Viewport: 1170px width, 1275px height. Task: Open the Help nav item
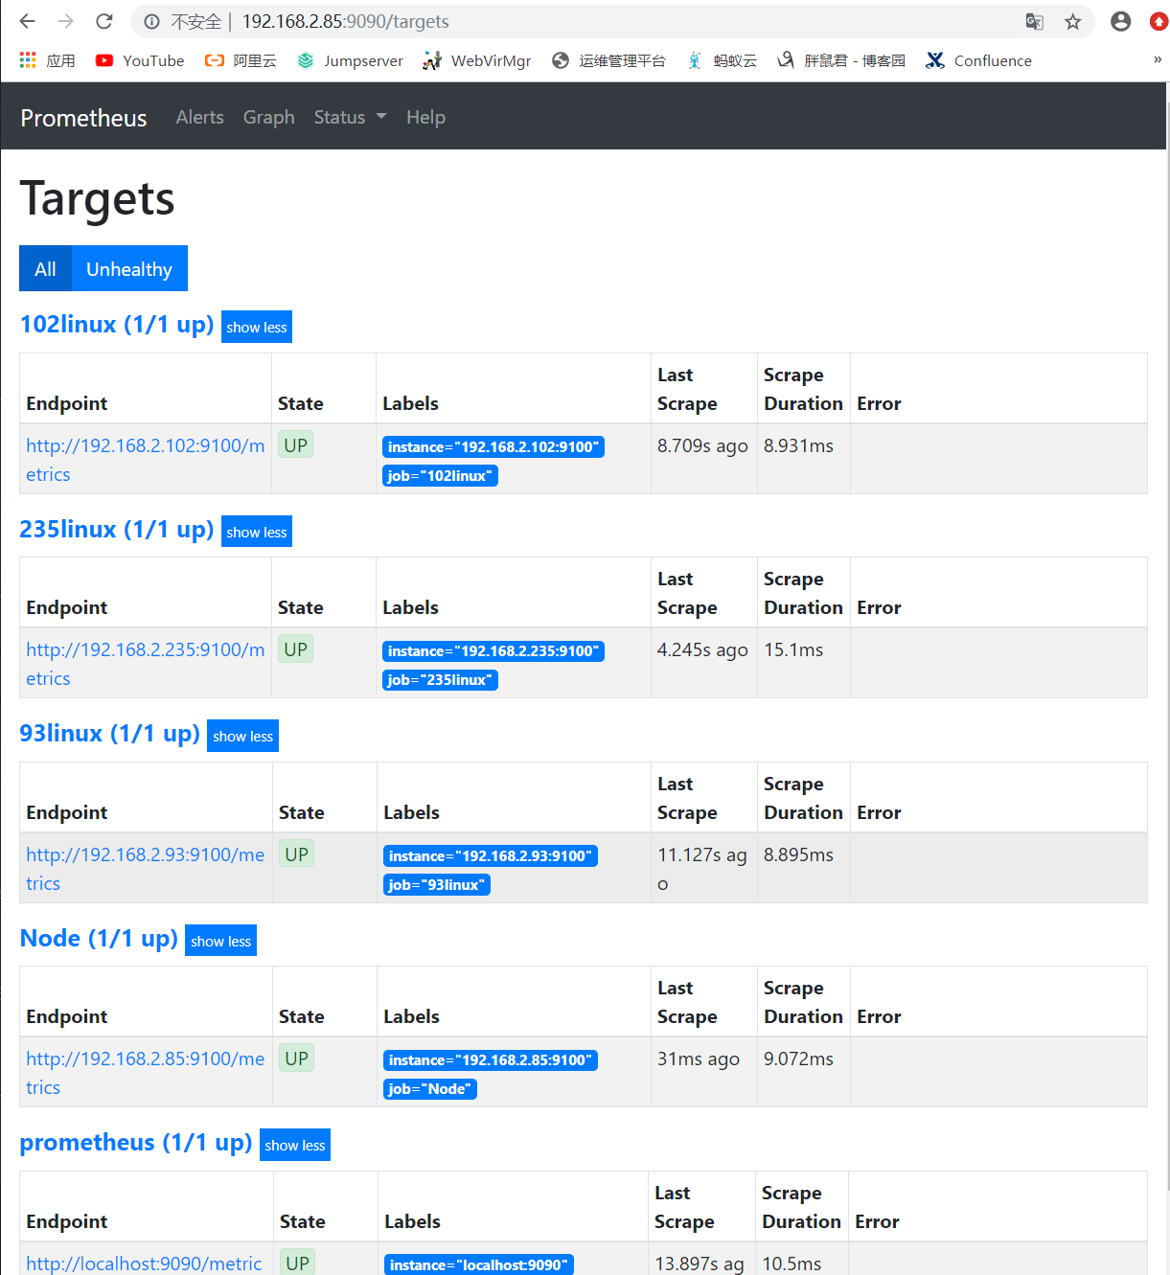(x=425, y=117)
